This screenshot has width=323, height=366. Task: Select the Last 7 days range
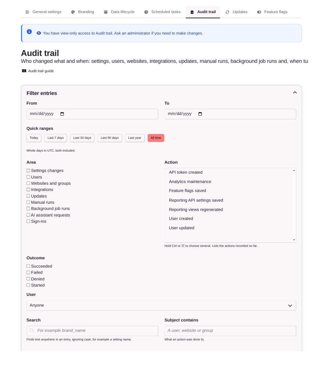(x=56, y=138)
